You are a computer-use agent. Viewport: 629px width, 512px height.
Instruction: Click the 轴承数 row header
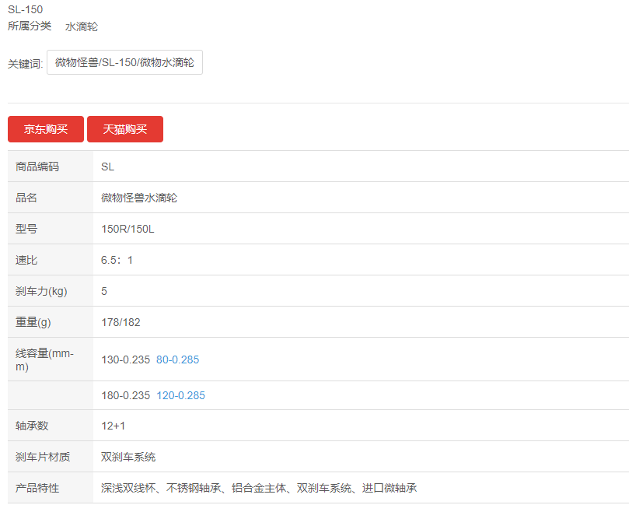(51, 426)
